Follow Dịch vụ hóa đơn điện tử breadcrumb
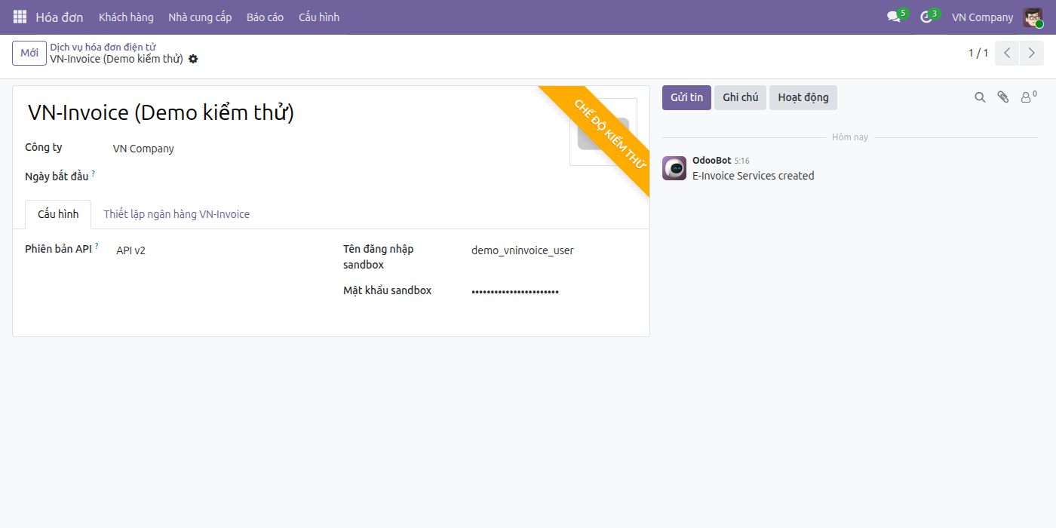 [103, 47]
